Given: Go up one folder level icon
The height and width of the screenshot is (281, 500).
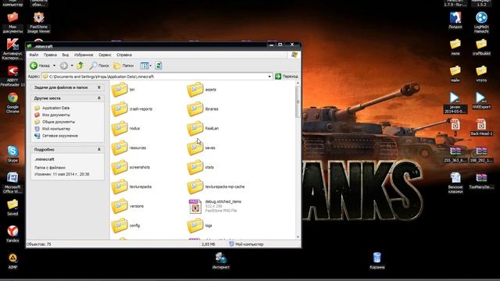Looking at the screenshot, I should click(x=80, y=66).
